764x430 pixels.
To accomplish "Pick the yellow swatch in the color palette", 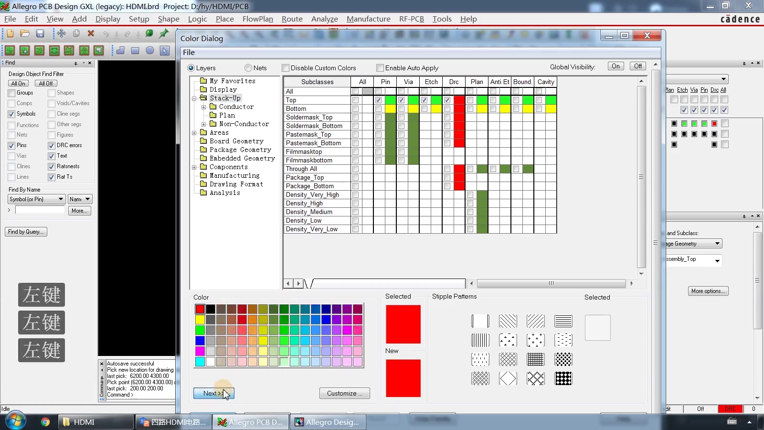I will [200, 320].
